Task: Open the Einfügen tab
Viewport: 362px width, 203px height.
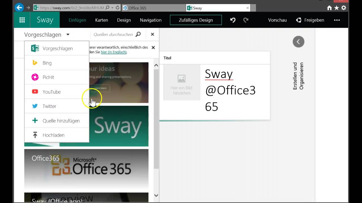Action: [77, 20]
